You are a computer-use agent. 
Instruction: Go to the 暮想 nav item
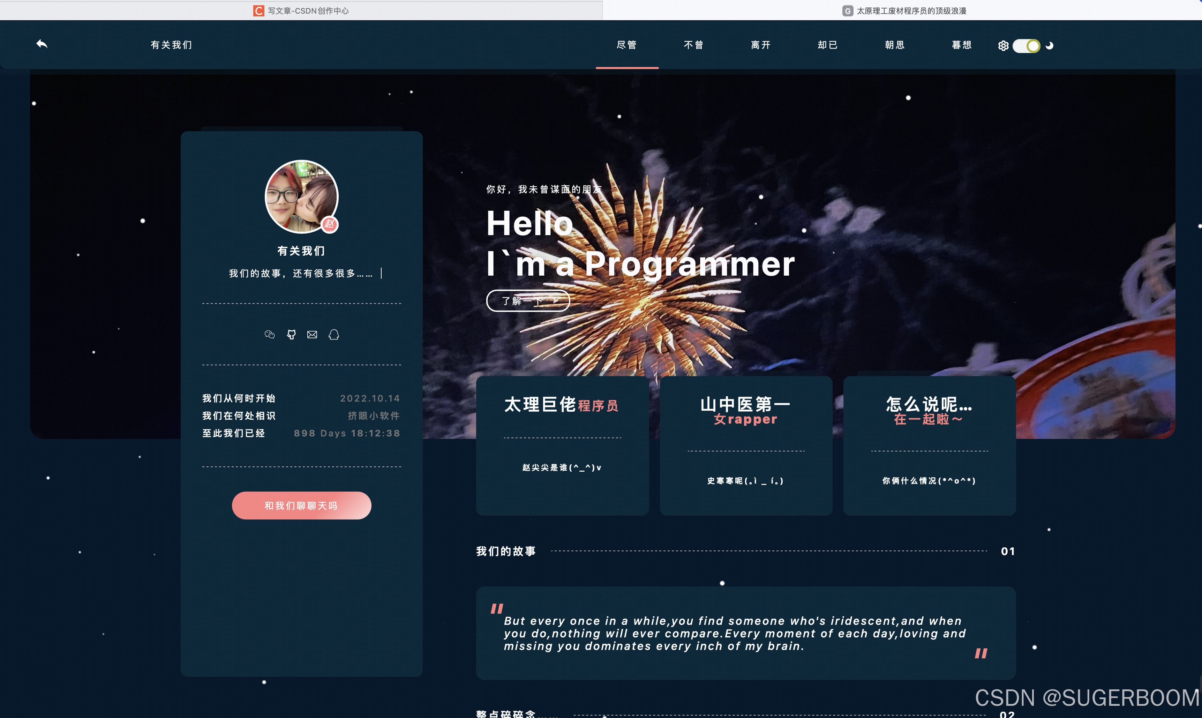point(962,45)
